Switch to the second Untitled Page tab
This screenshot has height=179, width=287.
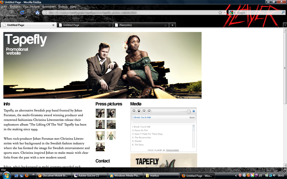point(85,25)
